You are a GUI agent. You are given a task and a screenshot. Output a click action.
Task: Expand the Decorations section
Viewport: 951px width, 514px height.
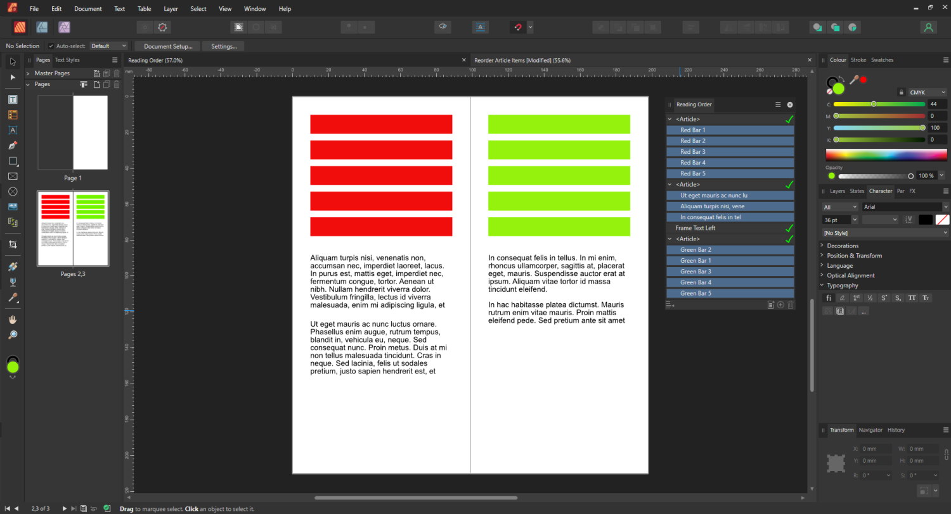pyautogui.click(x=822, y=246)
